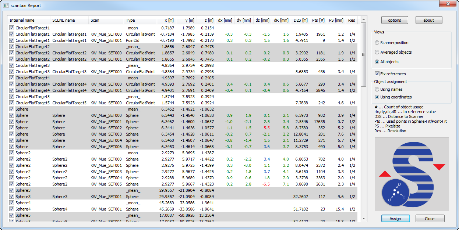Click the x [m] column header
Screen dimensions: 459x230
pyautogui.click(x=166, y=21)
